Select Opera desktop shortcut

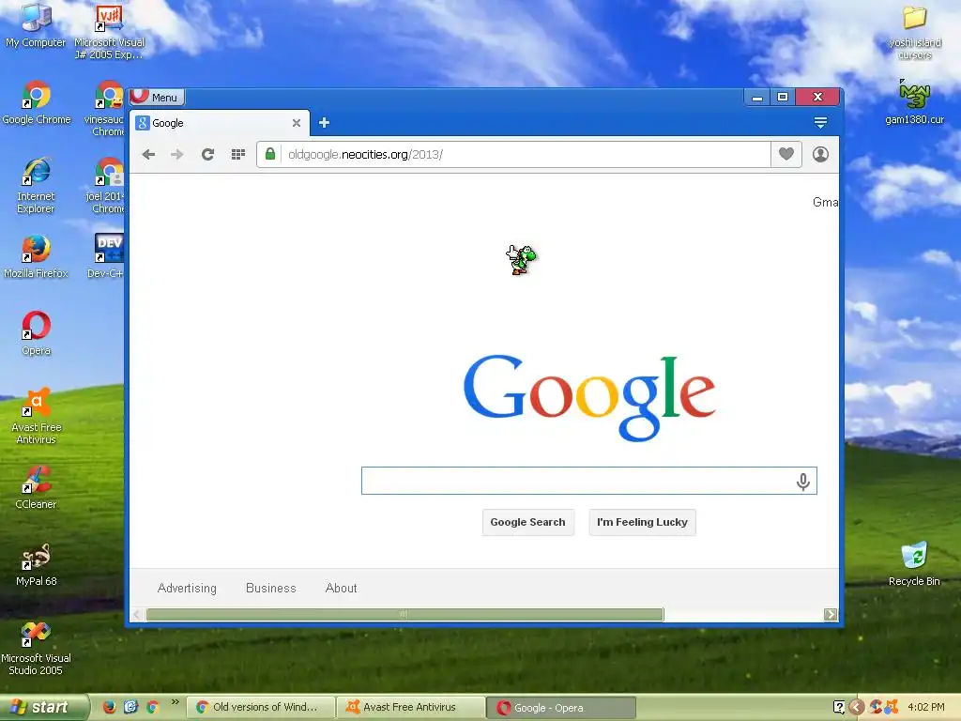tap(37, 333)
